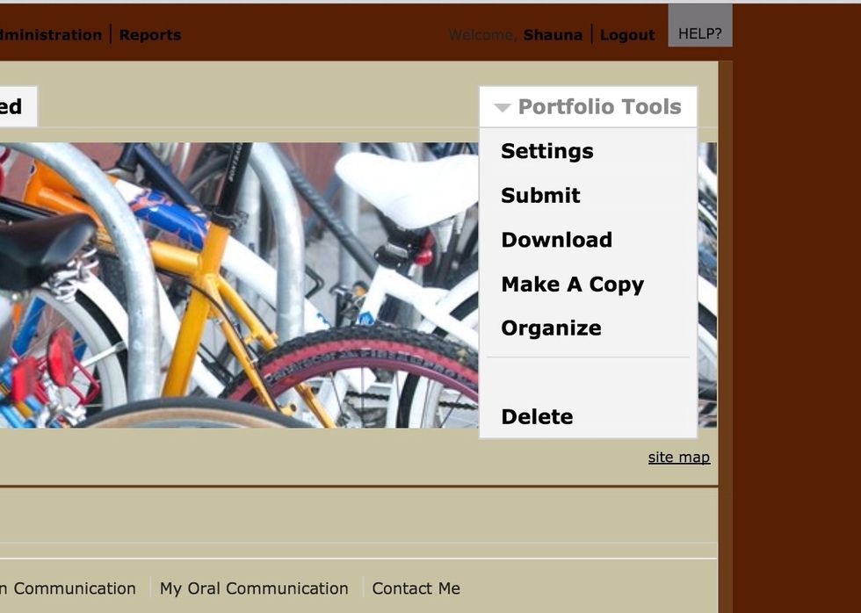
Task: Select Download from the dropdown list
Action: tap(556, 240)
